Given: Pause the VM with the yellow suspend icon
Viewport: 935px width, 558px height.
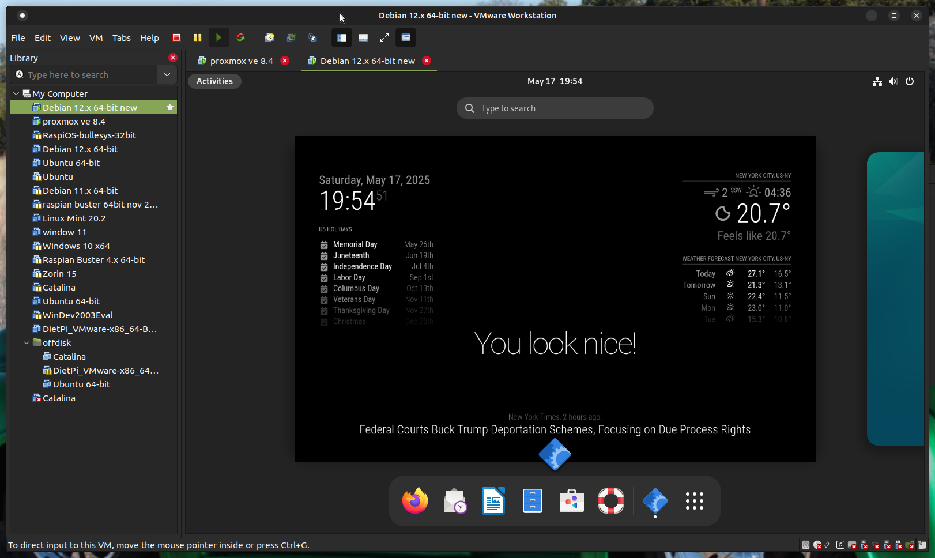Looking at the screenshot, I should 198,37.
